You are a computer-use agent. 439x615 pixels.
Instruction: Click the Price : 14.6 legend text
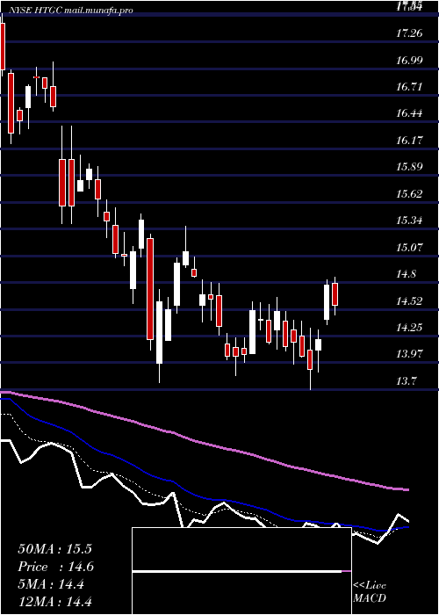tap(55, 568)
